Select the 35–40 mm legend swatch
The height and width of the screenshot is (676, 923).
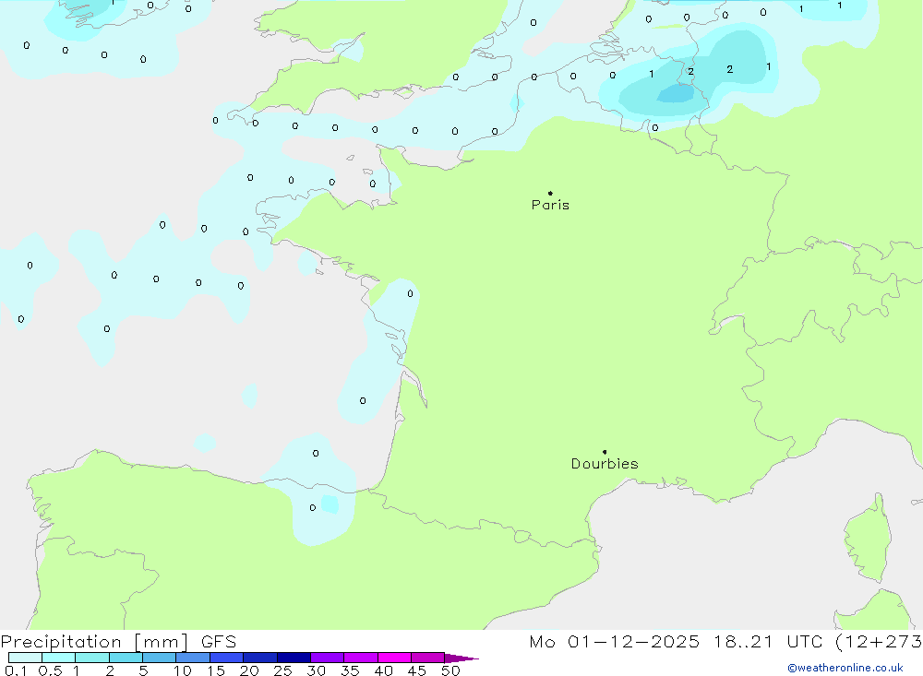click(x=361, y=658)
